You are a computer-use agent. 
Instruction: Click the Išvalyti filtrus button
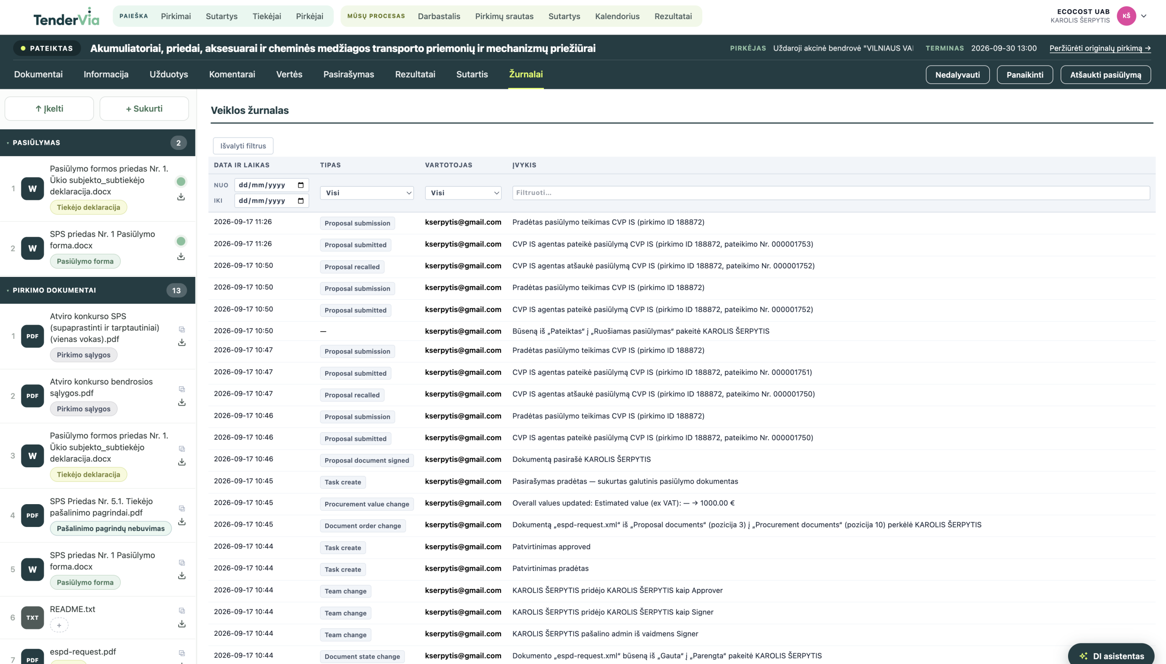[x=243, y=146]
